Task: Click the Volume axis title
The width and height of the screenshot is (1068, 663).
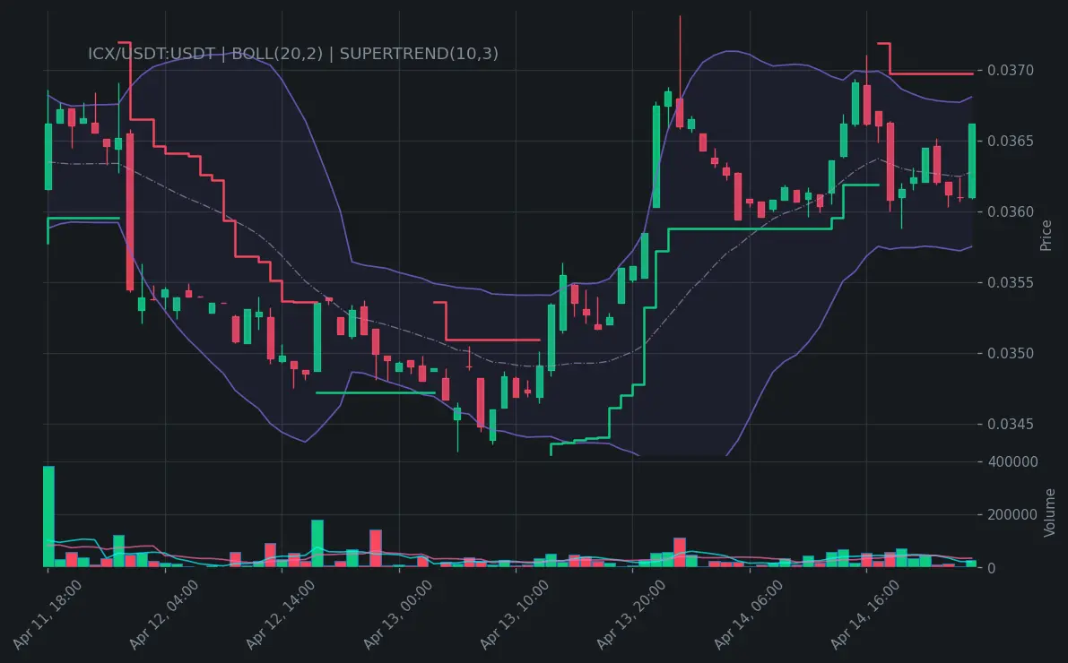Action: tap(1049, 512)
